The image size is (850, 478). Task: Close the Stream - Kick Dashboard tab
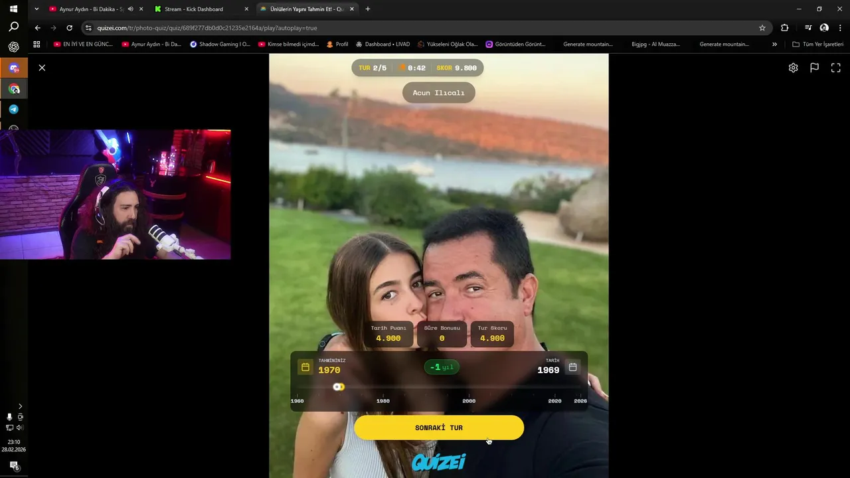246,9
